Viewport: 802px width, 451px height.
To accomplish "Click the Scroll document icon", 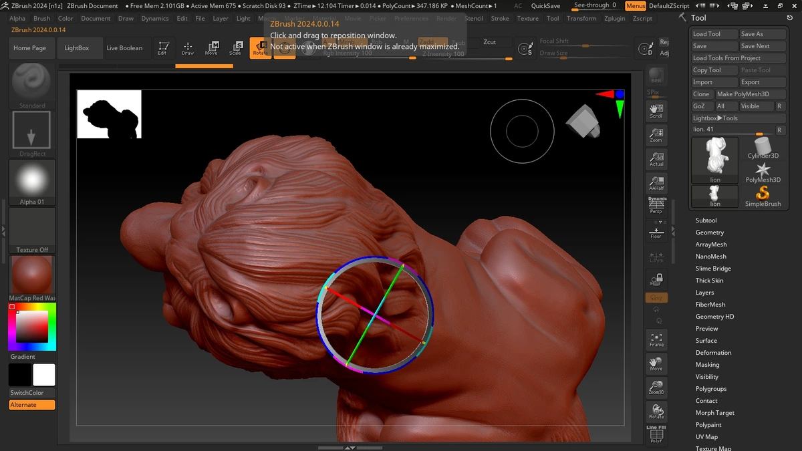I will point(656,111).
